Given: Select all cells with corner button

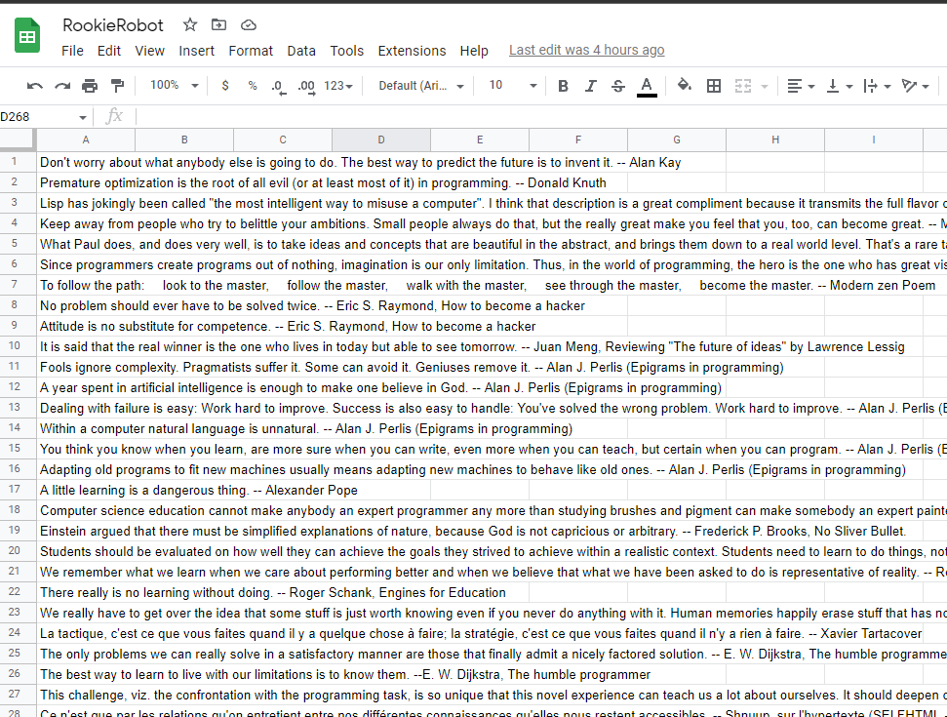Looking at the screenshot, I should (x=18, y=139).
